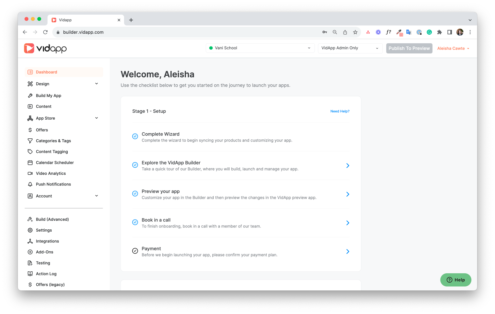
Task: Click the Need Help? link
Action: pyautogui.click(x=340, y=111)
